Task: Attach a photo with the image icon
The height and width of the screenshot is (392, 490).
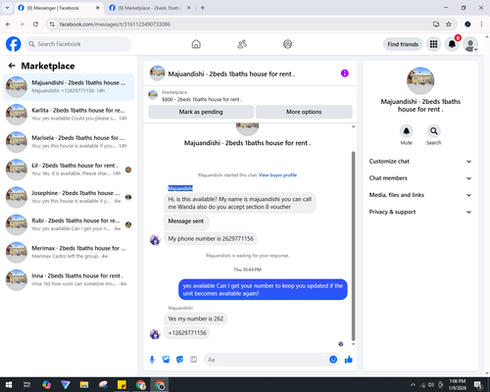Action: [x=166, y=360]
